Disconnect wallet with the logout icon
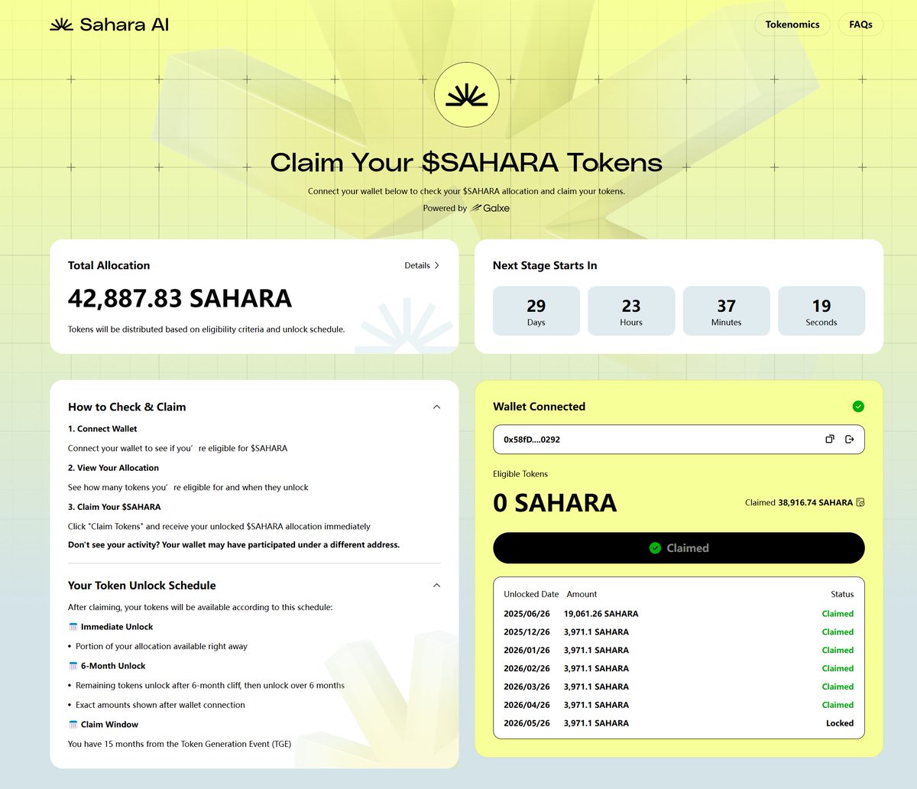This screenshot has height=789, width=917. click(850, 439)
